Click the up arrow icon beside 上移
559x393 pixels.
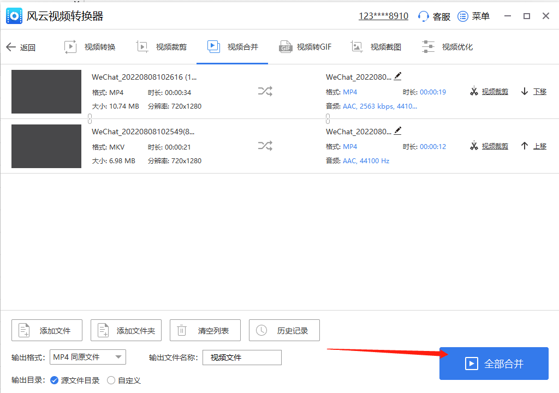tap(525, 146)
